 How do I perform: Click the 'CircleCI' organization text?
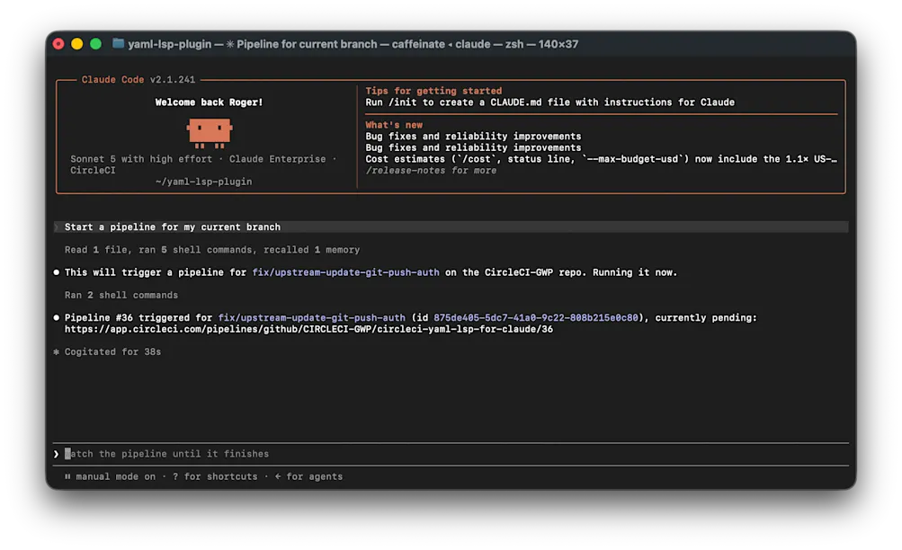(94, 171)
